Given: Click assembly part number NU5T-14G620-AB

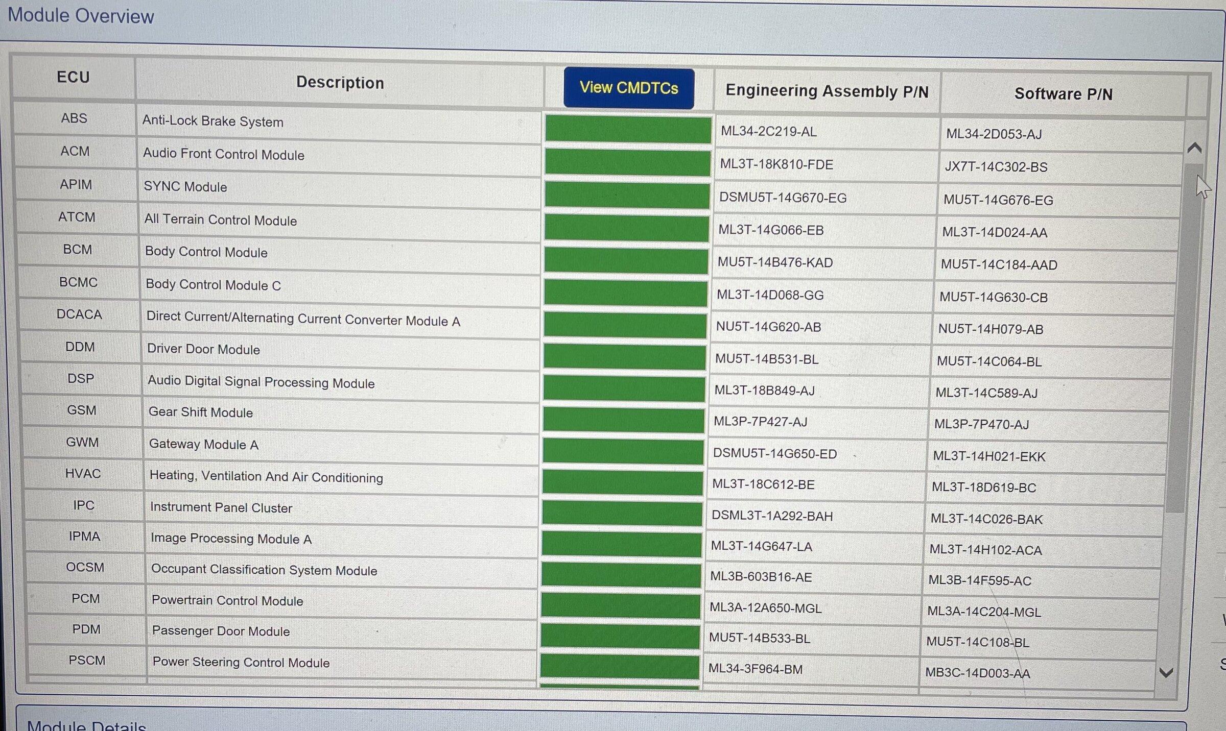Looking at the screenshot, I should (769, 327).
